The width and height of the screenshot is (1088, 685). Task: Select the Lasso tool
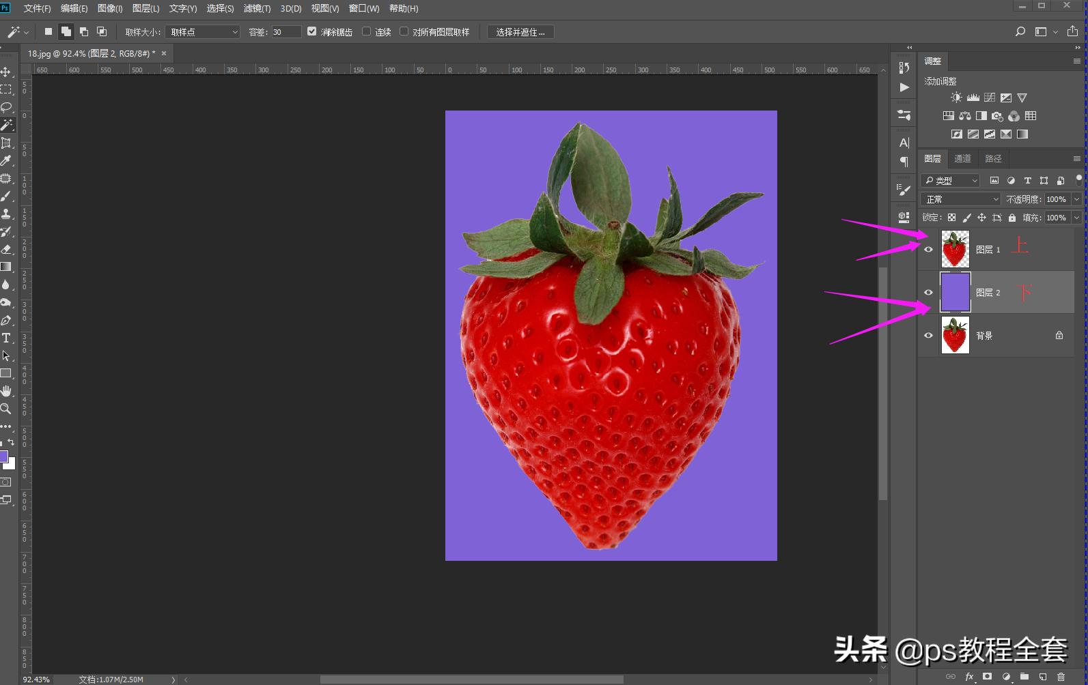(6, 107)
